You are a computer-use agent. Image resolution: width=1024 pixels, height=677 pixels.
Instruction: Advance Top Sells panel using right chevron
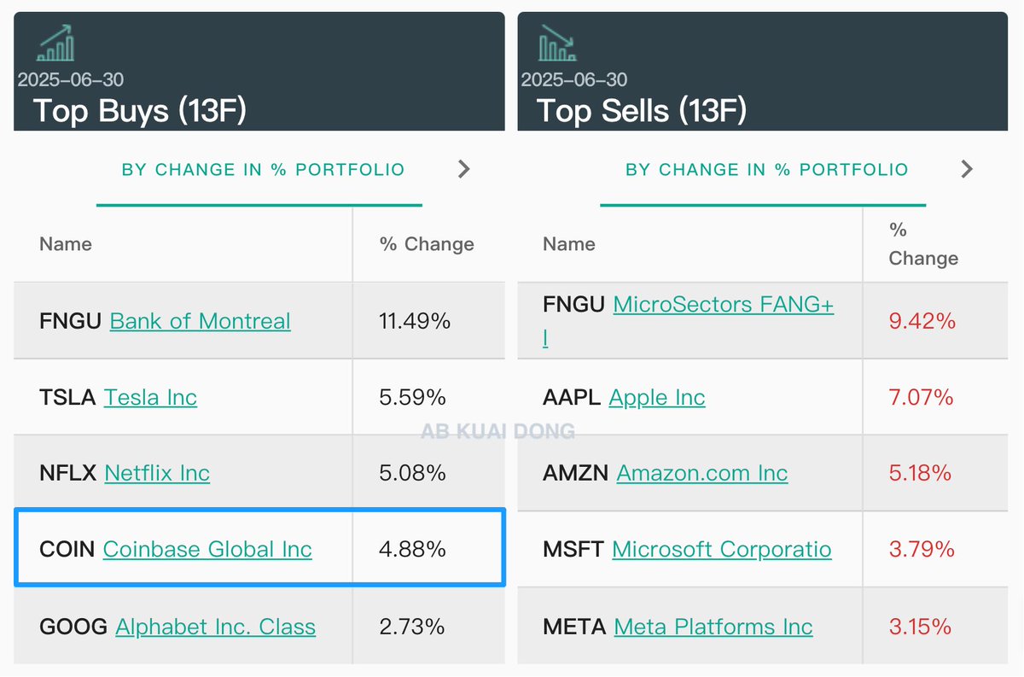[967, 169]
